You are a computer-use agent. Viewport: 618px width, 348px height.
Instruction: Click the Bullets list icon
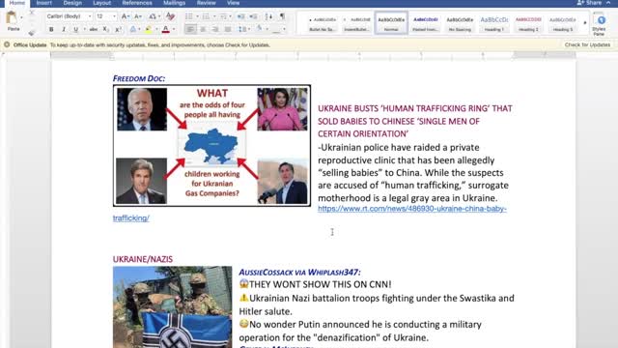pyautogui.click(x=189, y=16)
